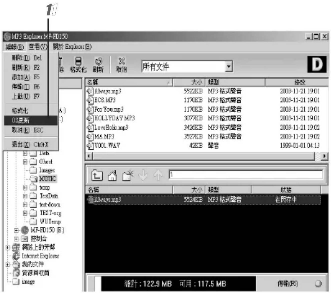Choose 添加(A) F5 menu entry
Screen dimensions: 331x293
click(31, 77)
